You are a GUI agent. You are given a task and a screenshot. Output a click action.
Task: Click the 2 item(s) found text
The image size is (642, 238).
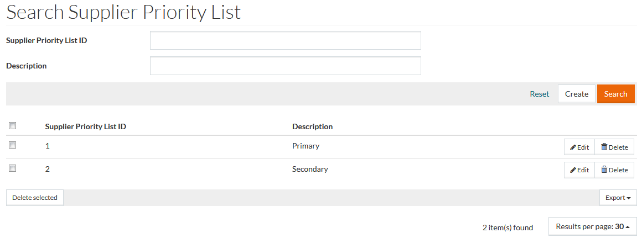[x=508, y=228]
